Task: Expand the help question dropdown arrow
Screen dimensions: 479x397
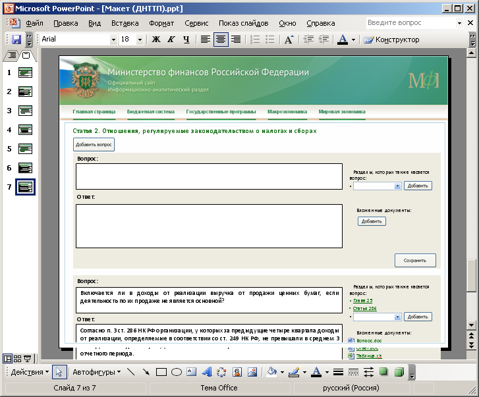Action: click(x=459, y=23)
